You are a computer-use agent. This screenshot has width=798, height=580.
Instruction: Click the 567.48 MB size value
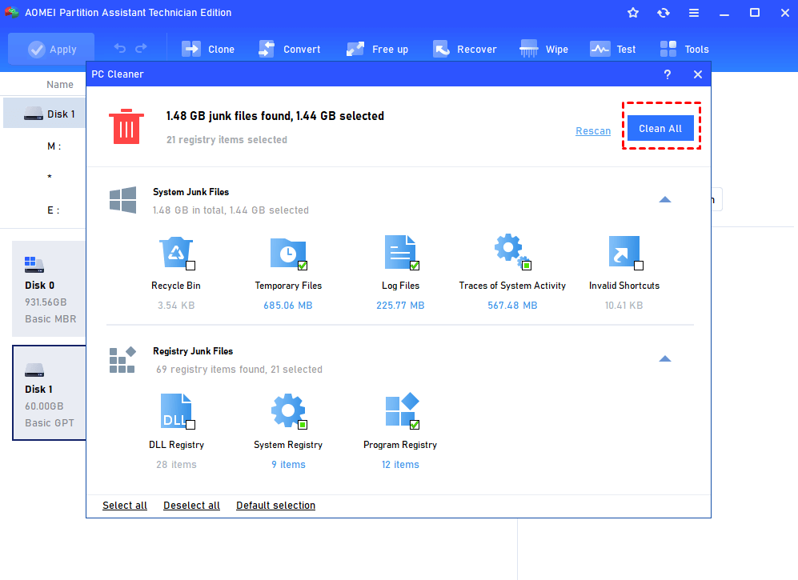(x=512, y=306)
